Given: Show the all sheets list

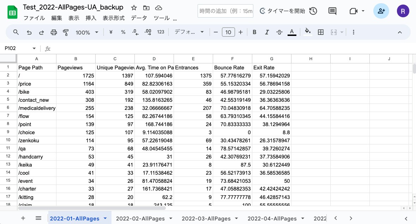Looking at the screenshot, I should click(38, 218).
